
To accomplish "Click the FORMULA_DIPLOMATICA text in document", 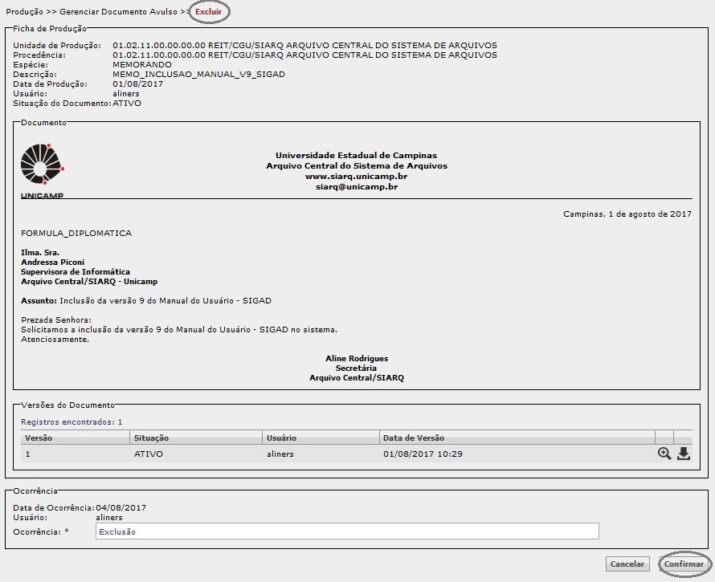I will point(76,234).
